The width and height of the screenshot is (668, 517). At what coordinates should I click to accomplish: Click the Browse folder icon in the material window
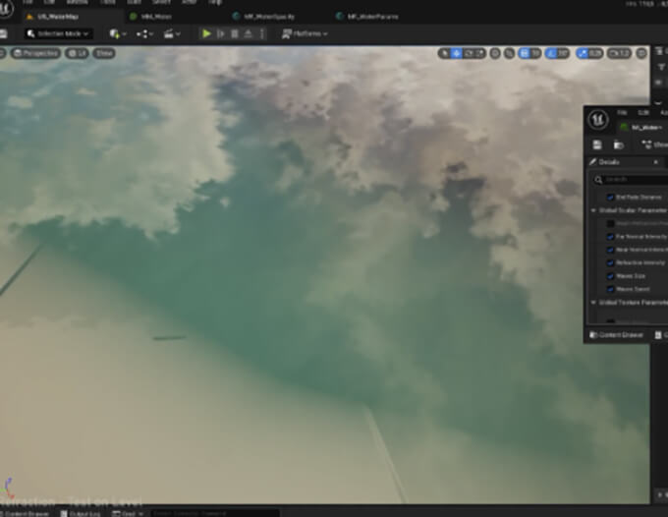(x=619, y=144)
